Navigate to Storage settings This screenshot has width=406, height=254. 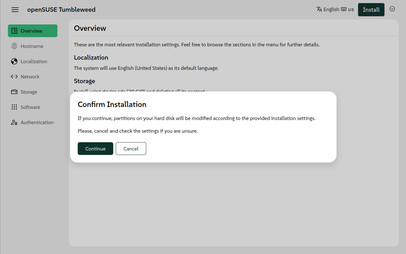(x=33, y=92)
